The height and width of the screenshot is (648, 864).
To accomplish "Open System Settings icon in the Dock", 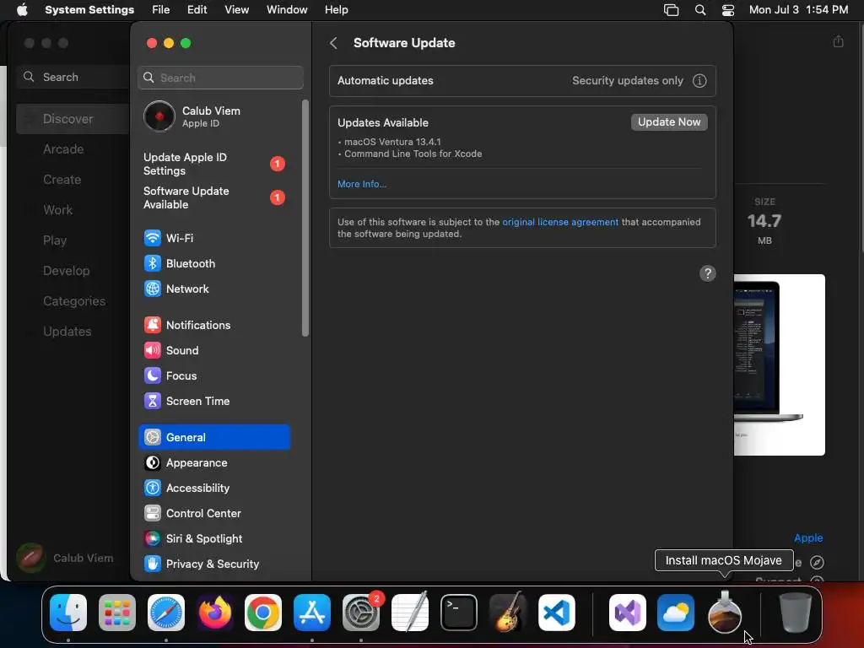I will (x=361, y=613).
